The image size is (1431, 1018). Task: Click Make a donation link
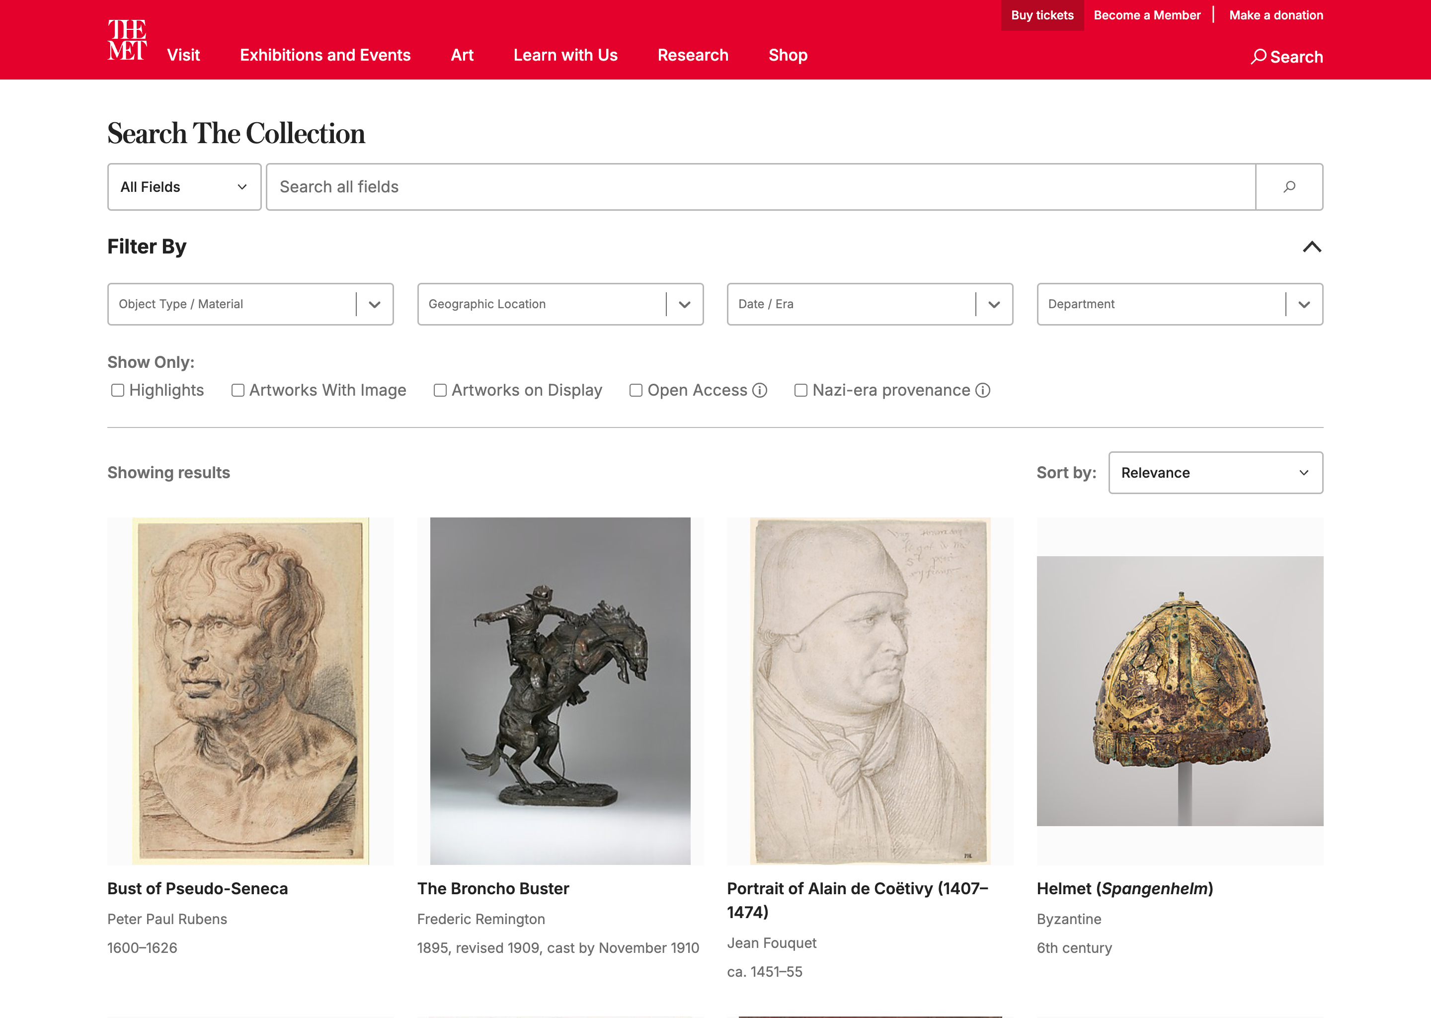pos(1276,15)
